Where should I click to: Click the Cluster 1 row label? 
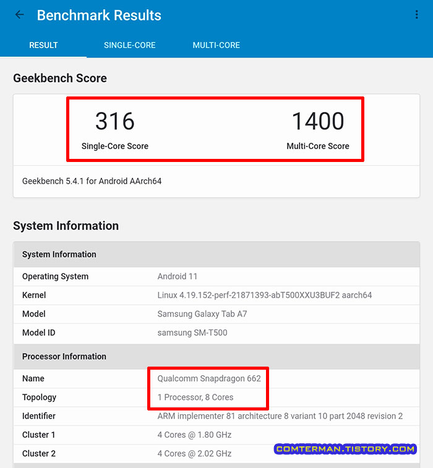pyautogui.click(x=39, y=435)
